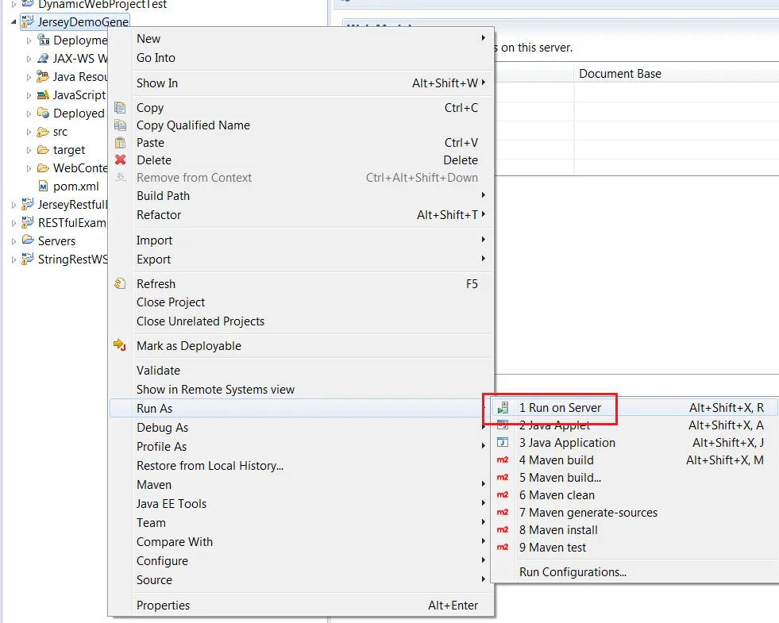Select the pom.xml file in tree
This screenshot has height=623, width=779.
(x=75, y=187)
